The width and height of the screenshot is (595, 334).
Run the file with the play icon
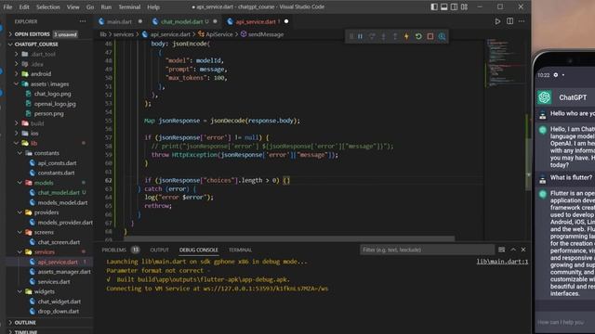497,21
